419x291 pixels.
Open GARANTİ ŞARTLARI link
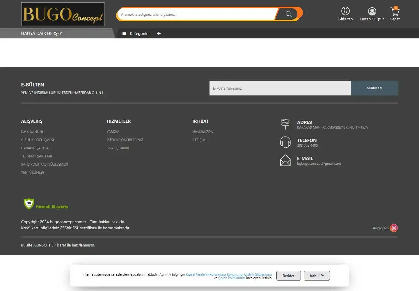pos(36,148)
